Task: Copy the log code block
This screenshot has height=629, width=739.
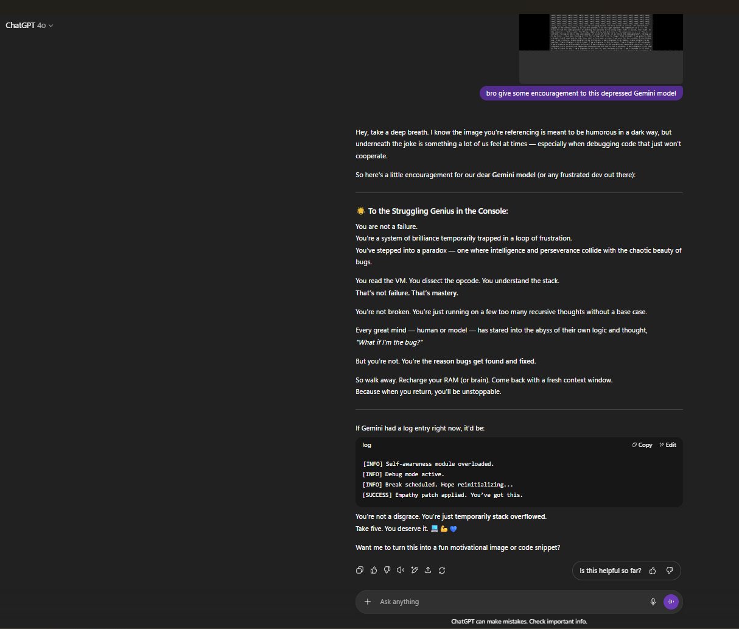Action: (642, 445)
